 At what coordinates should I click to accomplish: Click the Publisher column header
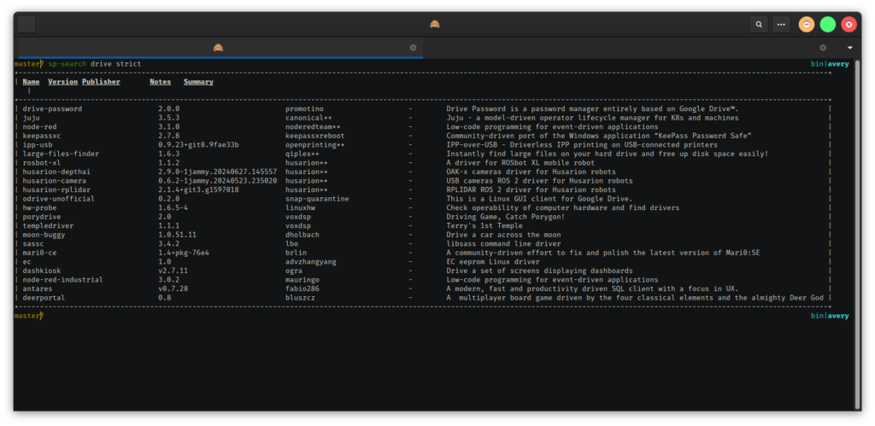(101, 82)
